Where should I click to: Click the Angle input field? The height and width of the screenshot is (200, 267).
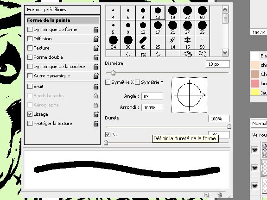pos(152,96)
